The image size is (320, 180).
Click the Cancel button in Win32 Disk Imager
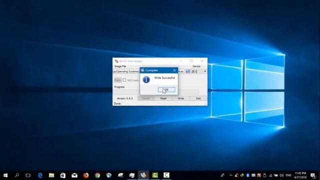click(145, 98)
